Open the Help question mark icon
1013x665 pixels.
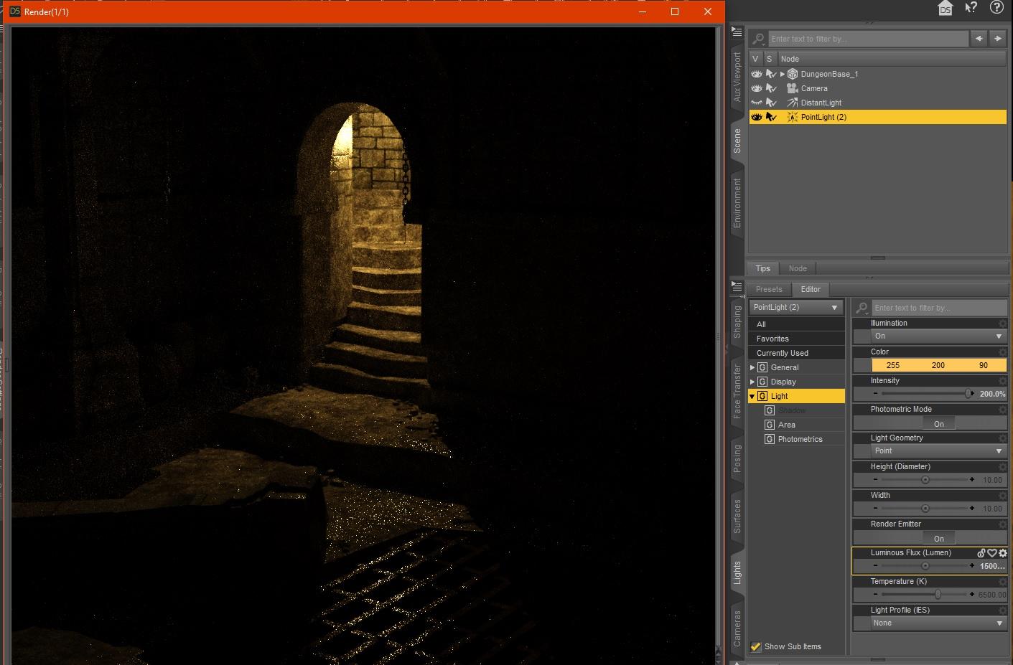click(996, 7)
